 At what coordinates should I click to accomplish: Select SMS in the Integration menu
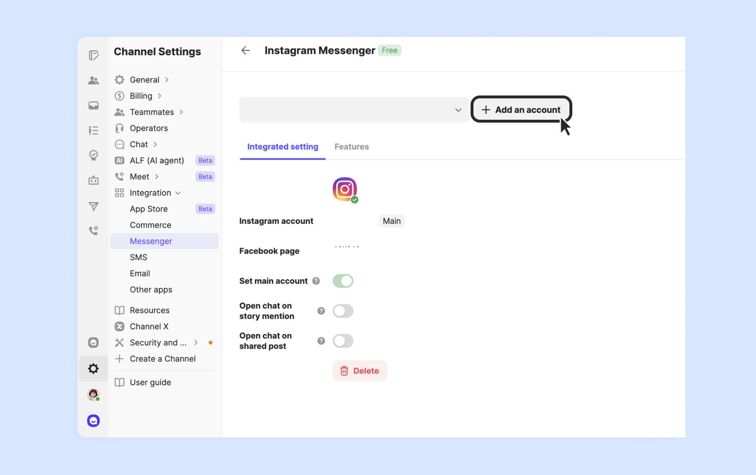click(139, 257)
